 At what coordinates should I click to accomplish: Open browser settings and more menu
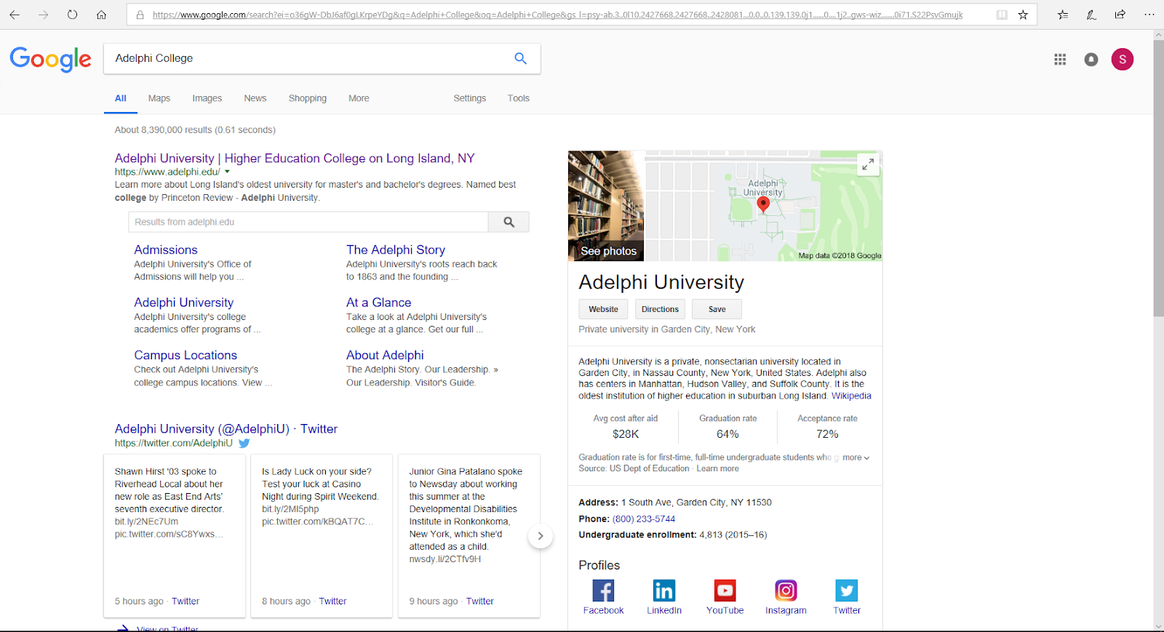(1149, 15)
